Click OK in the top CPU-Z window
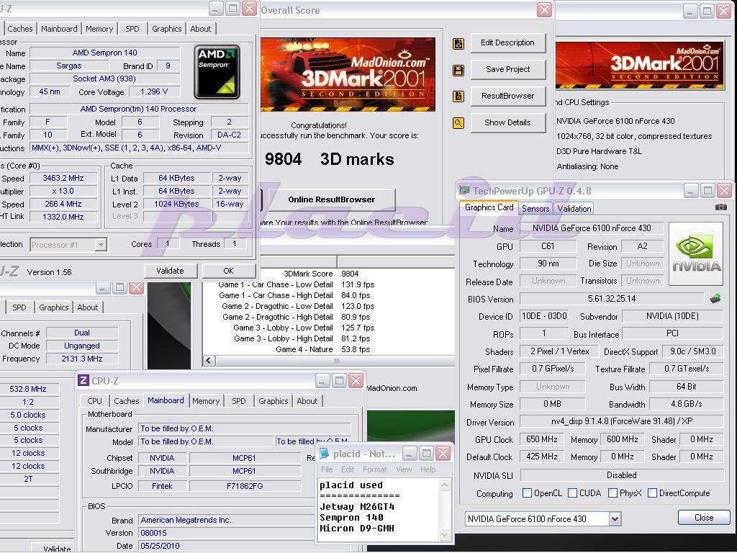The height and width of the screenshot is (553, 737). tap(228, 271)
